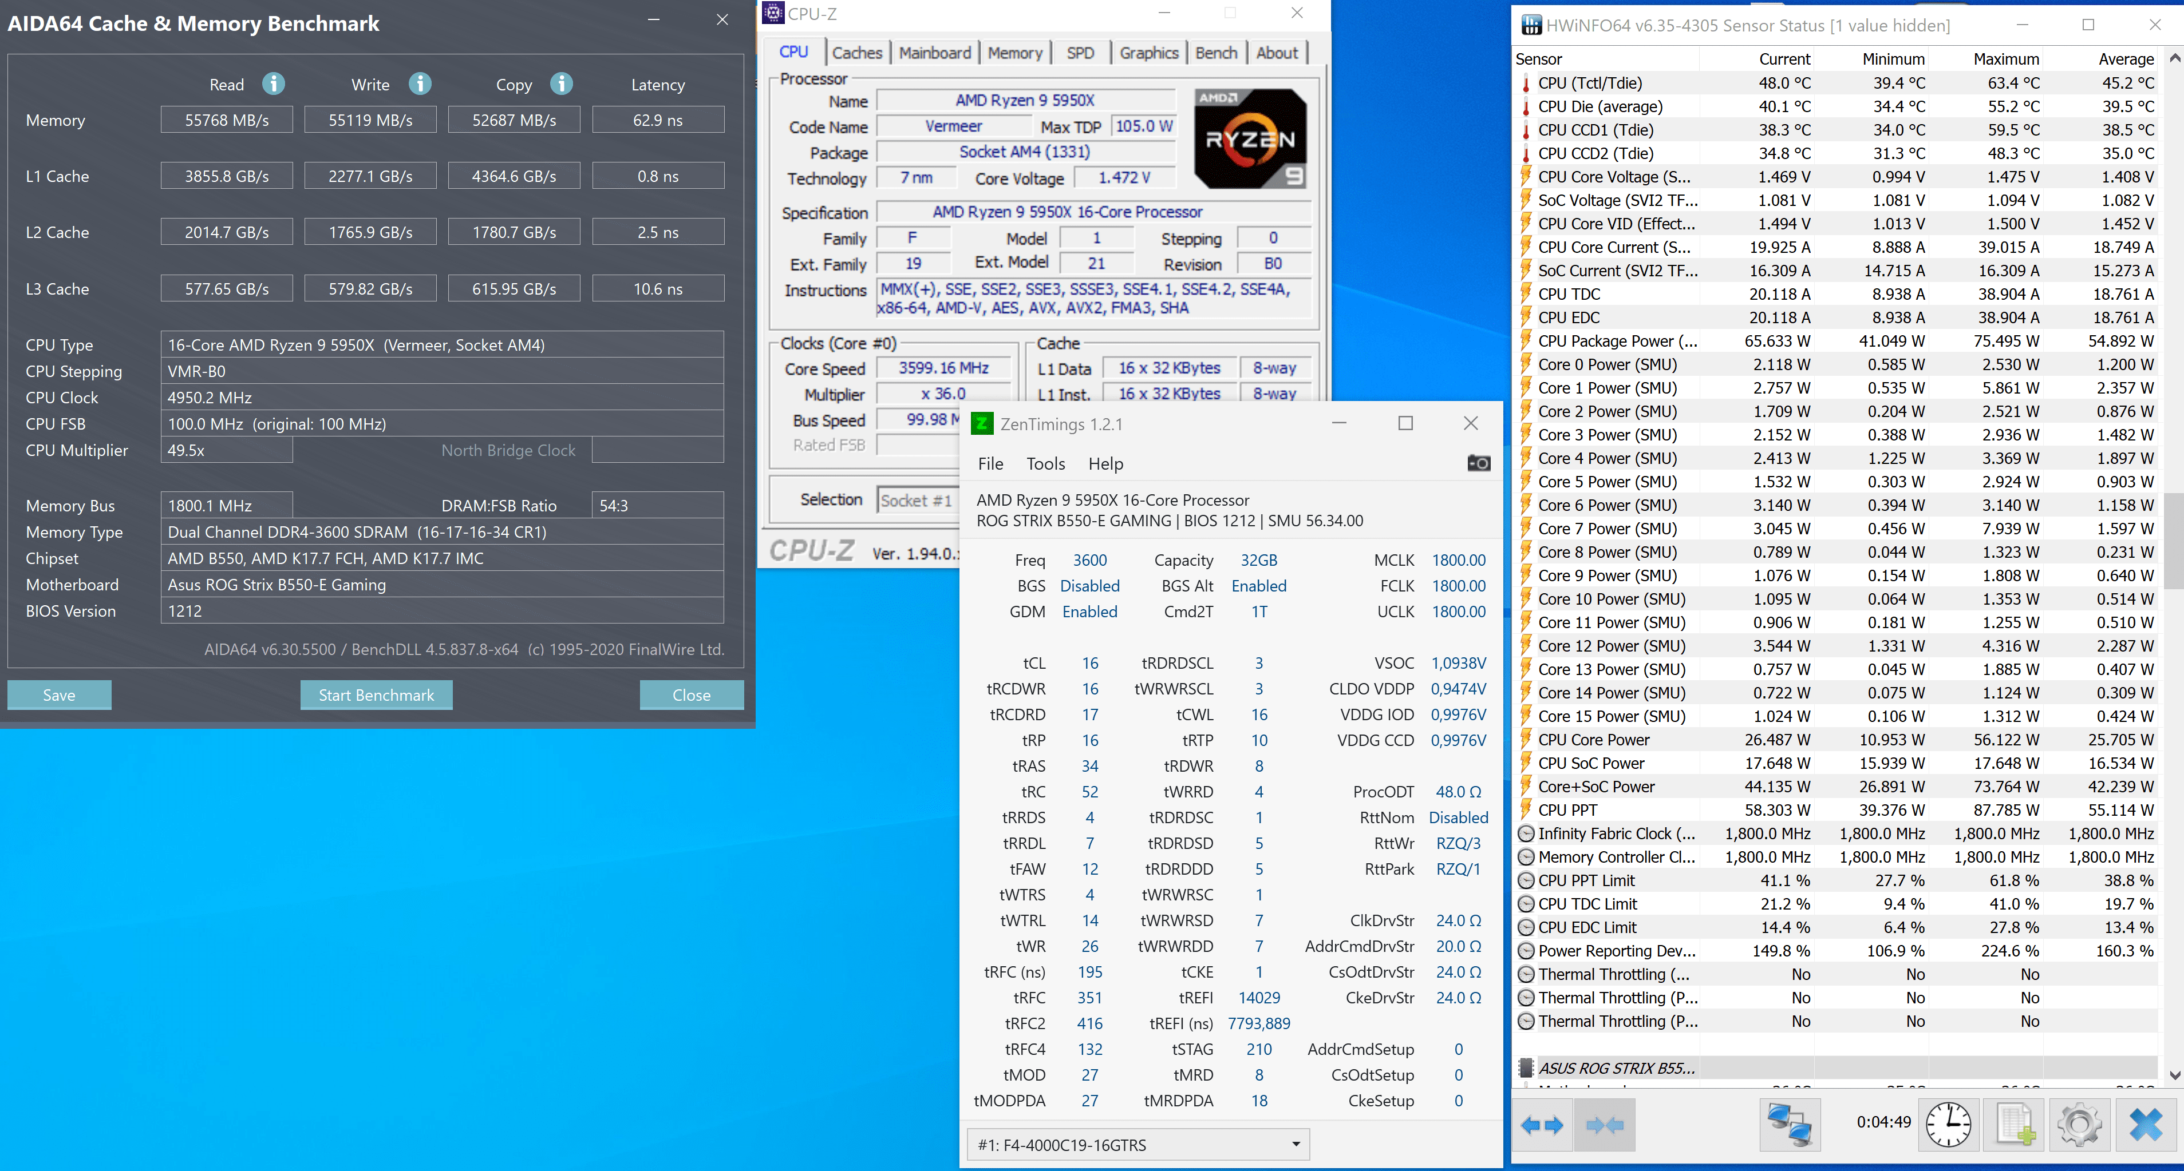Open the Bench tab in CPU-Z

(1217, 53)
